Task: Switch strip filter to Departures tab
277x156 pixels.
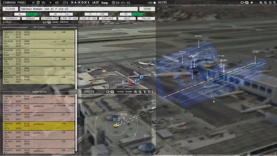Action: pyautogui.click(x=64, y=22)
